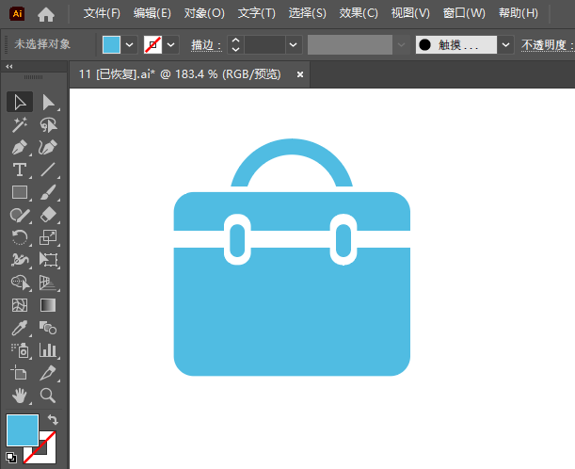Open the variable width profile dropdown
Viewport: 575px width, 469px height.
pyautogui.click(x=401, y=45)
